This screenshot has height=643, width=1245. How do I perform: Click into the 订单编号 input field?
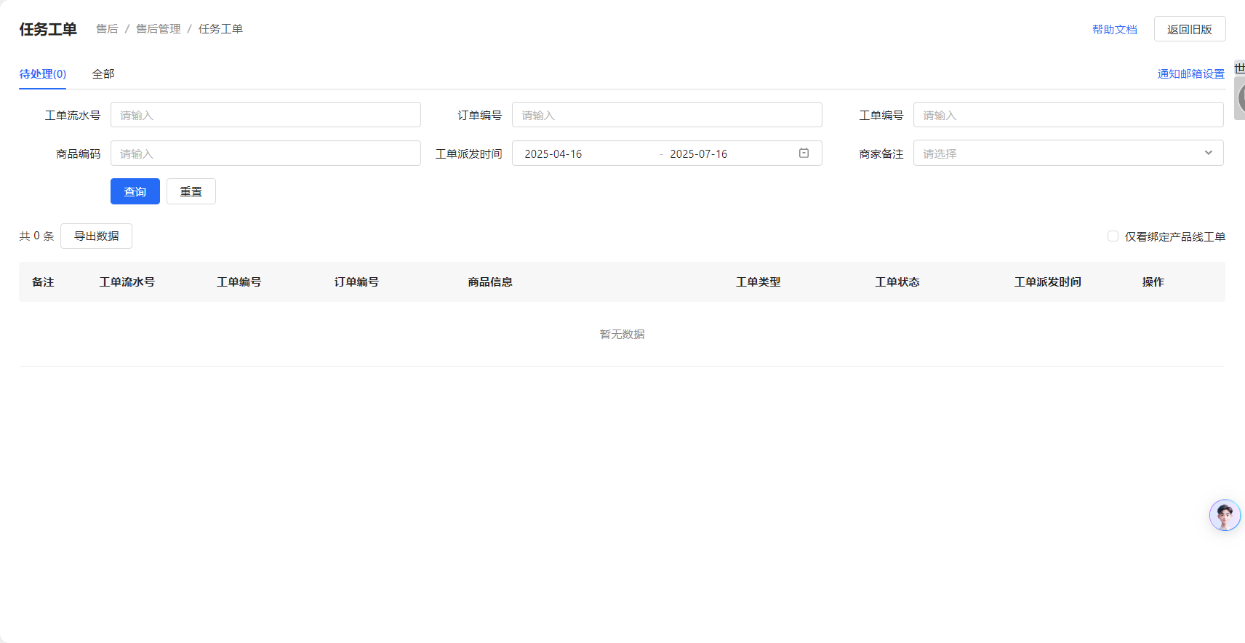667,115
